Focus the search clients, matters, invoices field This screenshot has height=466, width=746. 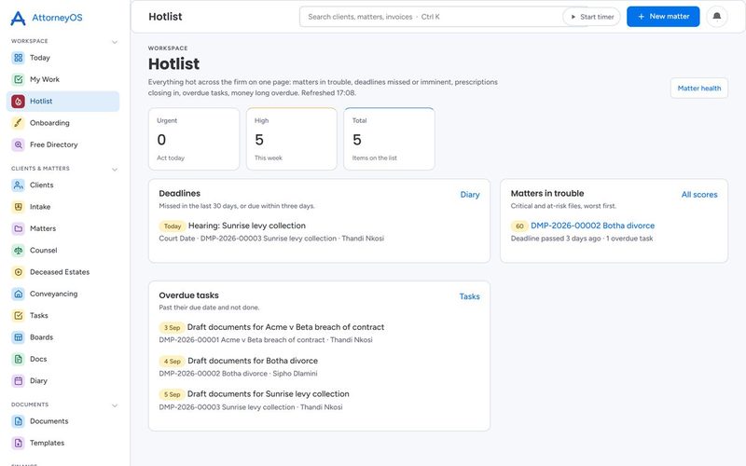433,17
